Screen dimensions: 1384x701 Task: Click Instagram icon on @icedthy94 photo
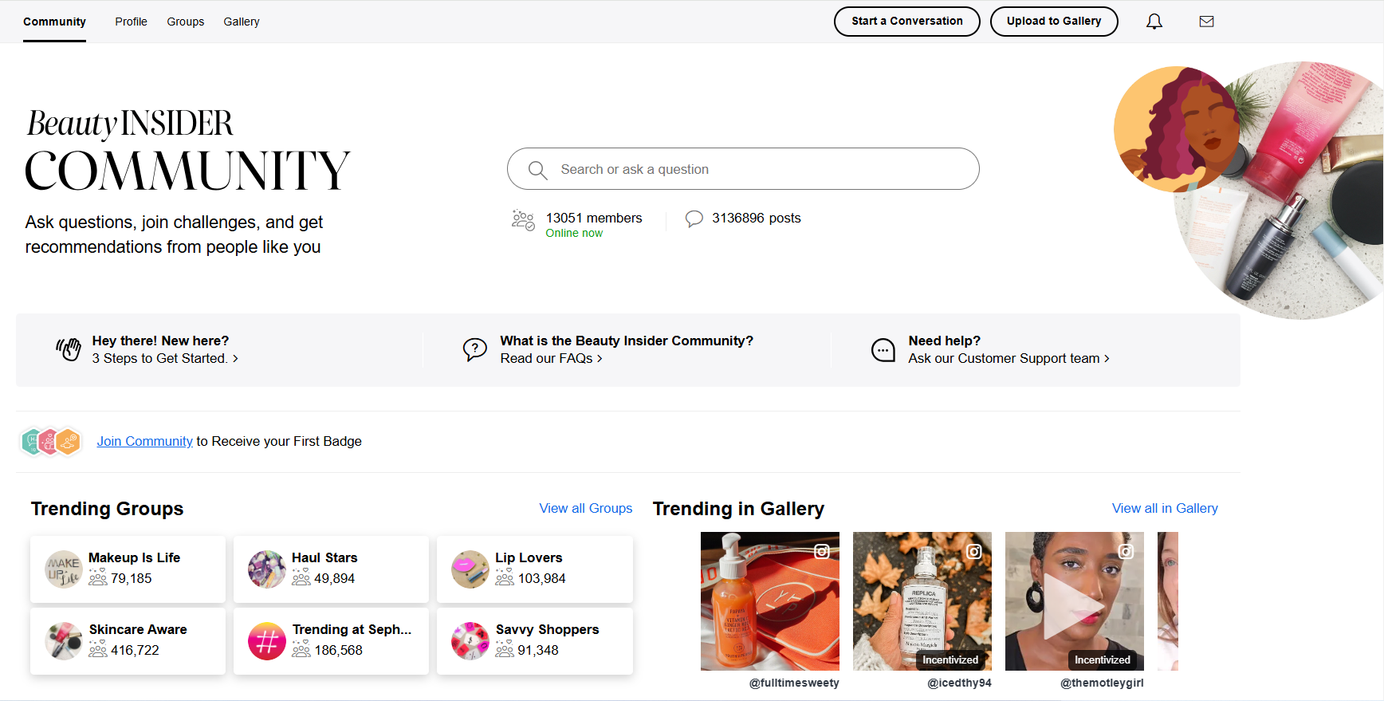pos(974,551)
